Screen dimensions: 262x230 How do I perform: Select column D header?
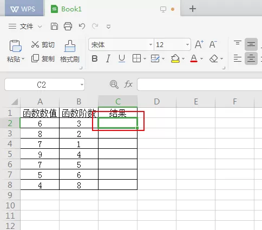pos(157,102)
